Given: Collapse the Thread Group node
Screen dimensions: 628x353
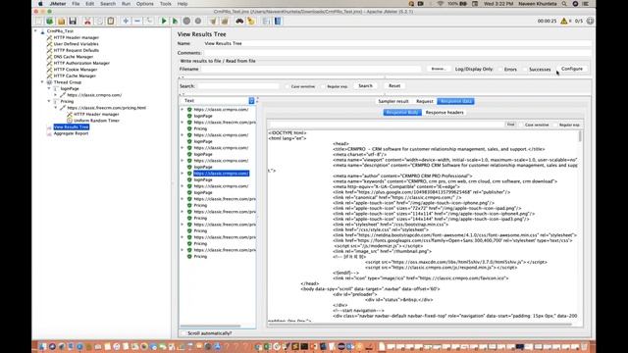Looking at the screenshot, I should [x=42, y=82].
